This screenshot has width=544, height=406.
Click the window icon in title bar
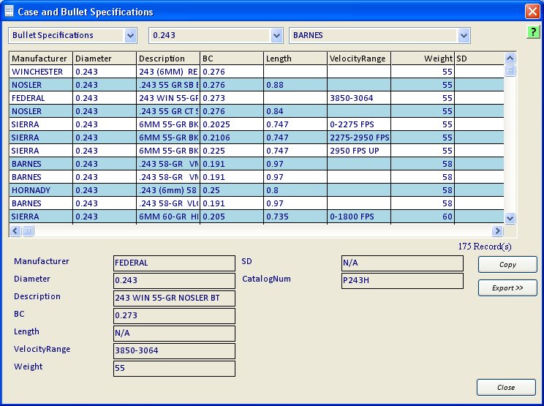point(9,12)
